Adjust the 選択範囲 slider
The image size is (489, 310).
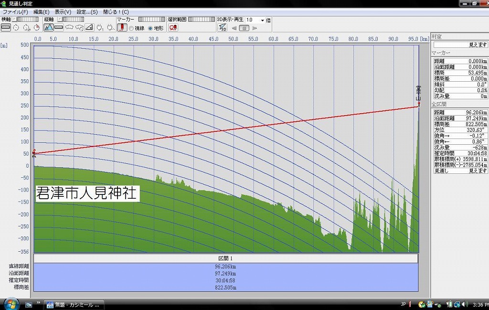tap(202, 19)
